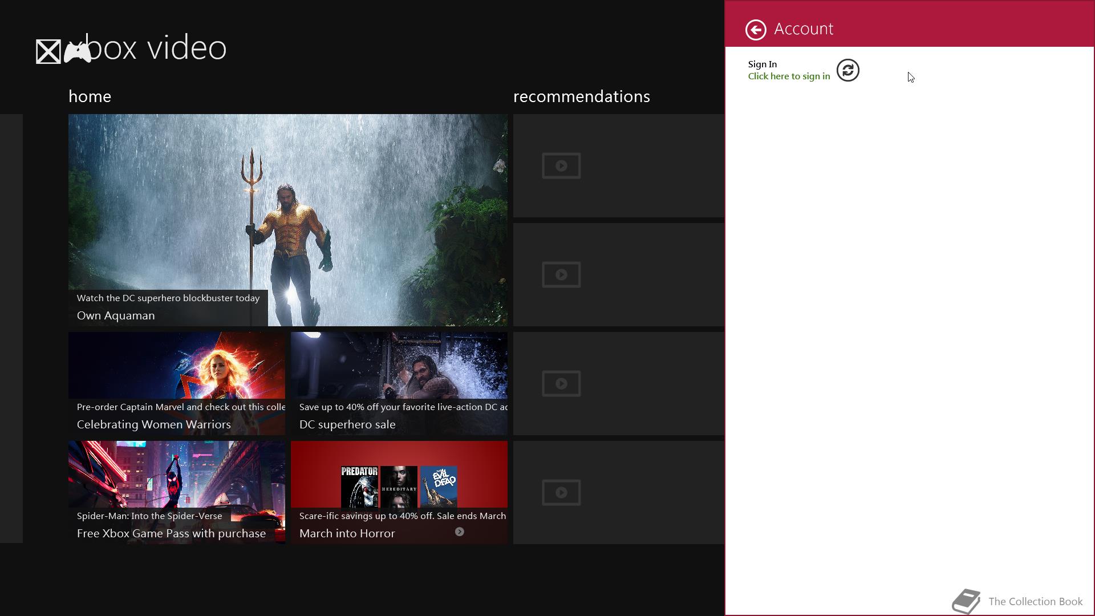The width and height of the screenshot is (1095, 616).
Task: Click the arrow circle on March into Horror
Action: [459, 532]
